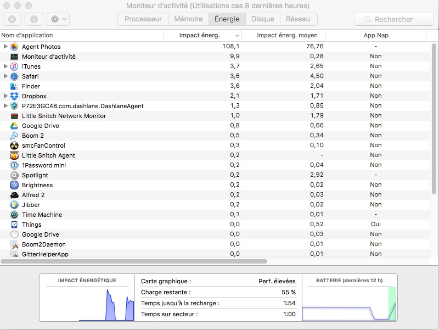The height and width of the screenshot is (330, 439).
Task: Click the 1Password mini icon
Action: (x=14, y=165)
